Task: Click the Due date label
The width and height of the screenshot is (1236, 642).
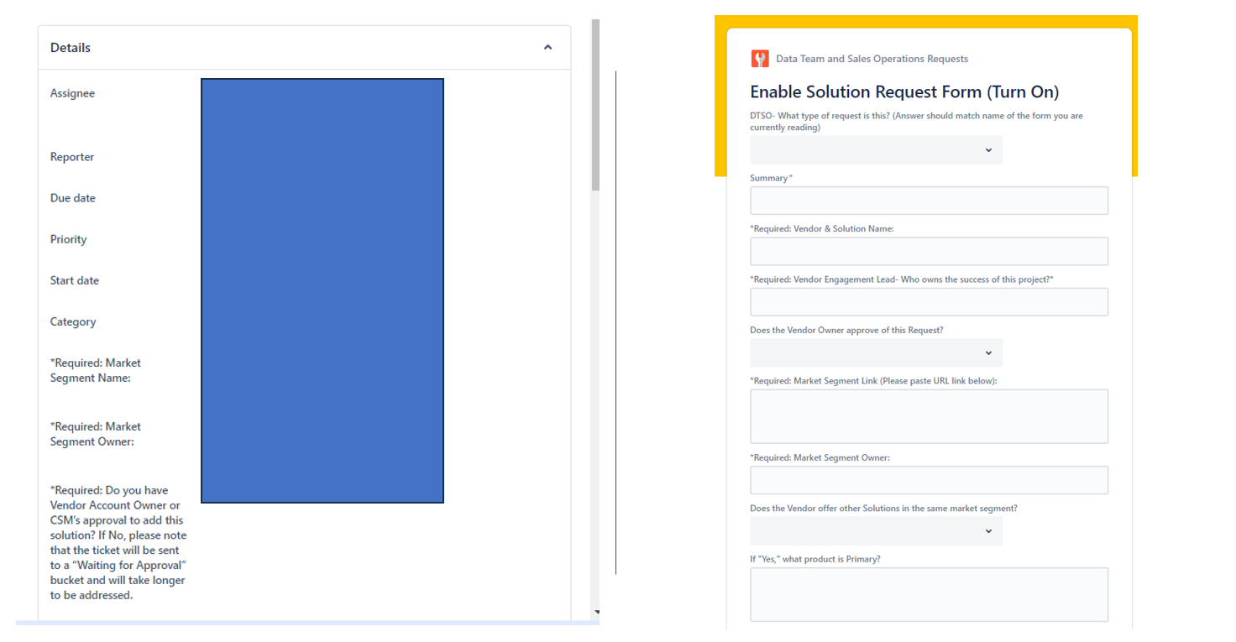Action: click(x=73, y=198)
